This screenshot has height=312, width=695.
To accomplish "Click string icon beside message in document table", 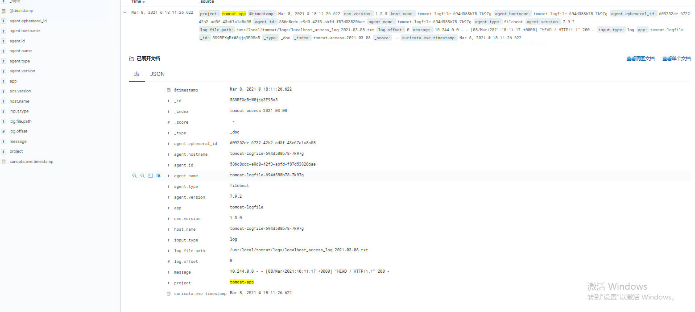I will coord(169,272).
